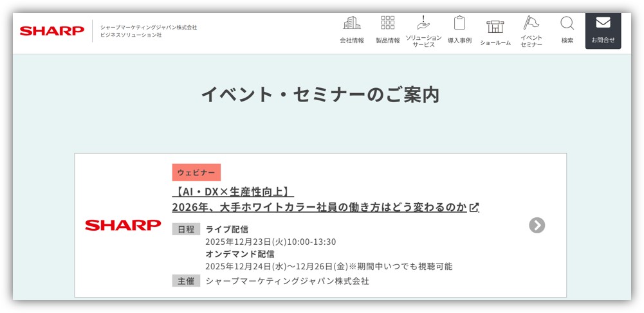
Task: Expand the webinar card using right chevron
Action: tap(537, 225)
